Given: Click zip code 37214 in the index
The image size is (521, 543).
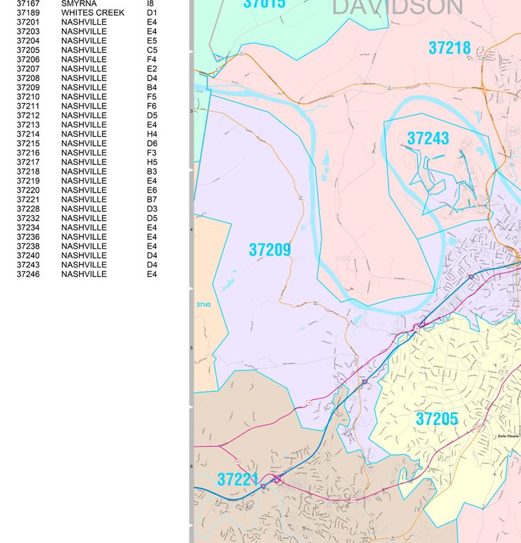Looking at the screenshot, I should pos(28,134).
